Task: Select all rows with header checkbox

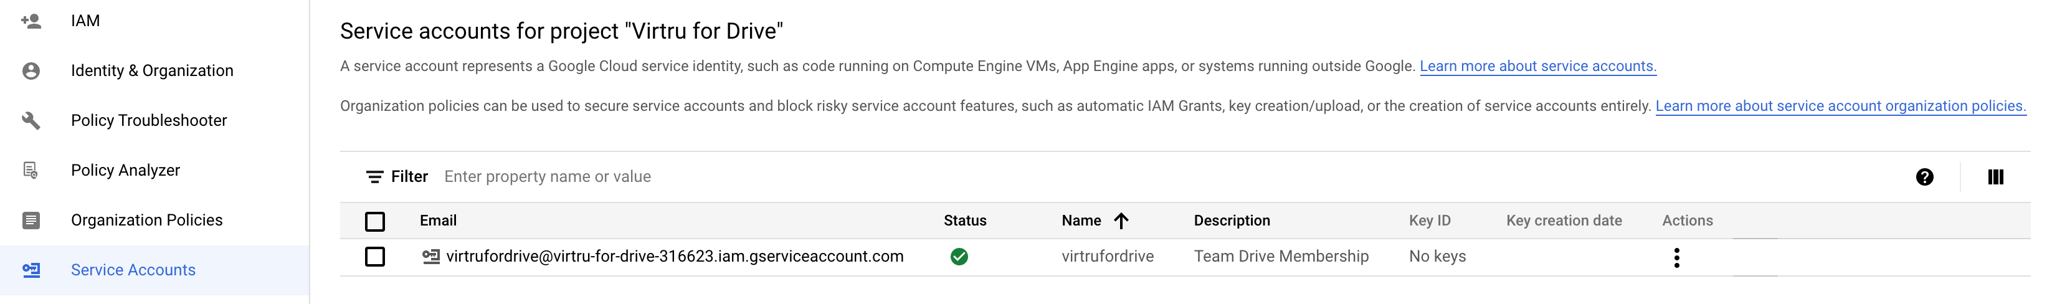Action: pos(375,221)
